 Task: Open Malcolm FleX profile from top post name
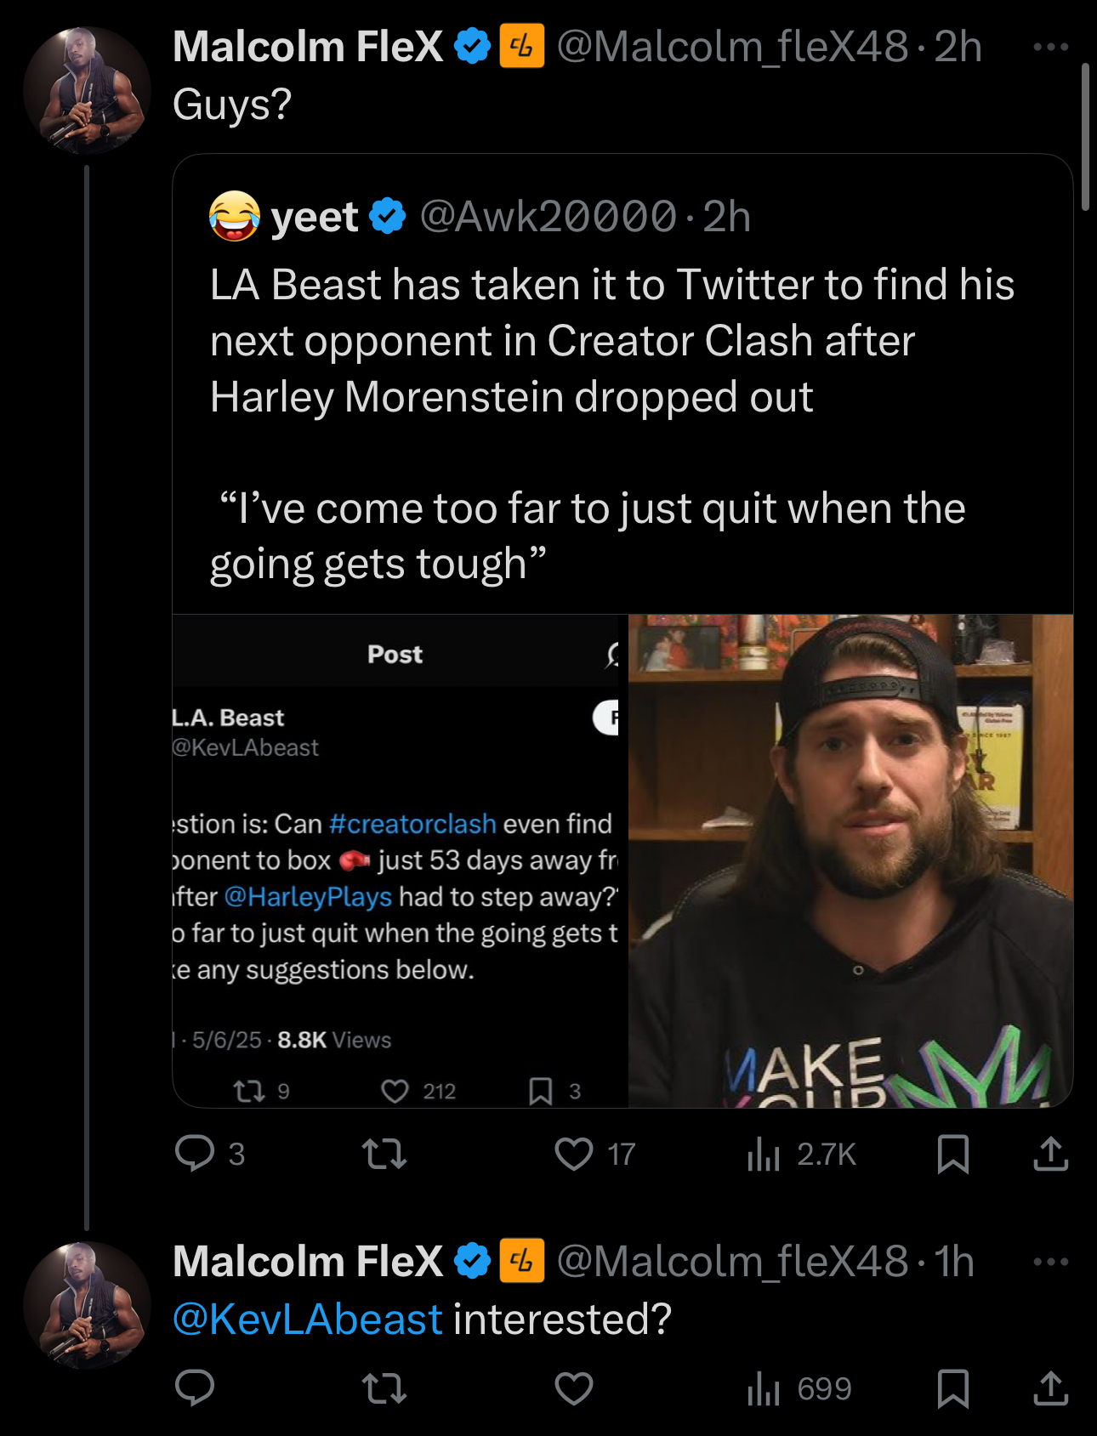(308, 47)
